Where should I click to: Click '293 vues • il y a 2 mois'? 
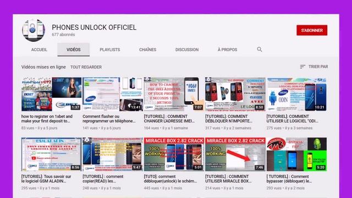[285, 188]
